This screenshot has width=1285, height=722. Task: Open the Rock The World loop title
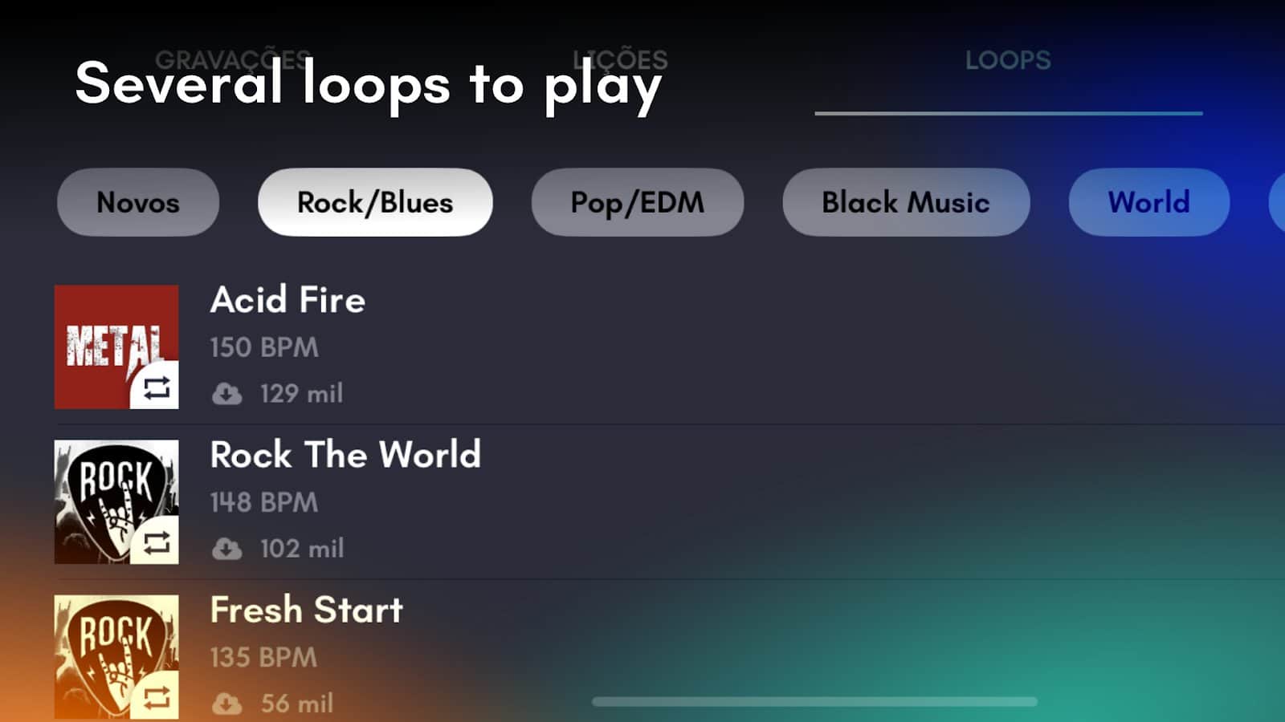pos(345,455)
